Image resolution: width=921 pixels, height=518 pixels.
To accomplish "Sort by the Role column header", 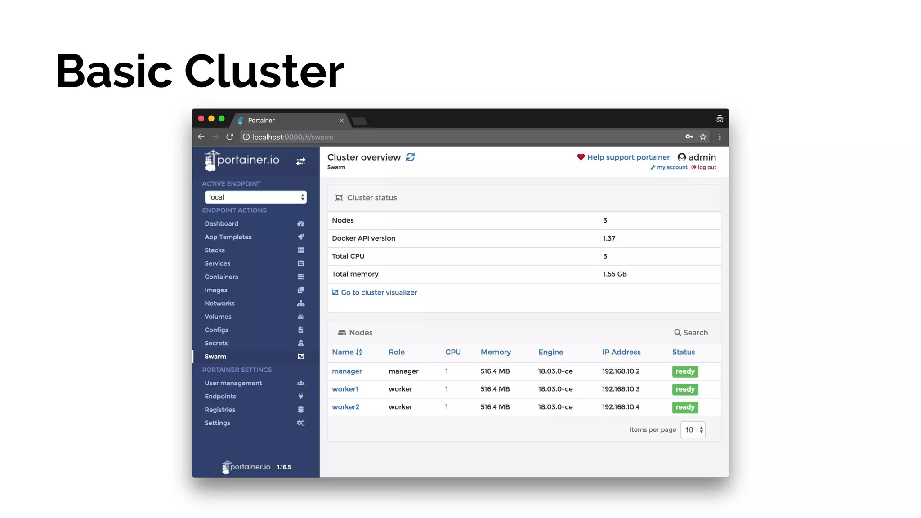I will tap(397, 352).
